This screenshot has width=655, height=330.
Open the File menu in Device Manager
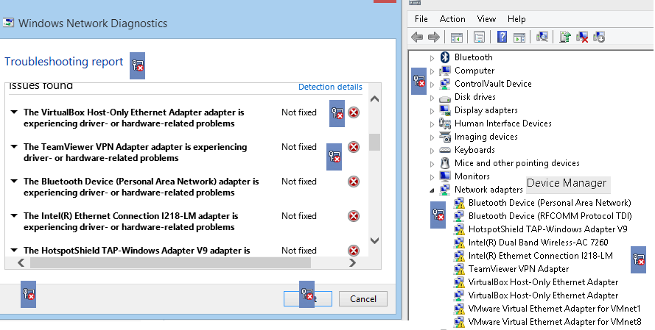[x=421, y=19]
